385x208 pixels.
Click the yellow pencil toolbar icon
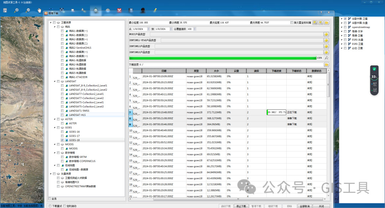[x=155, y=10]
